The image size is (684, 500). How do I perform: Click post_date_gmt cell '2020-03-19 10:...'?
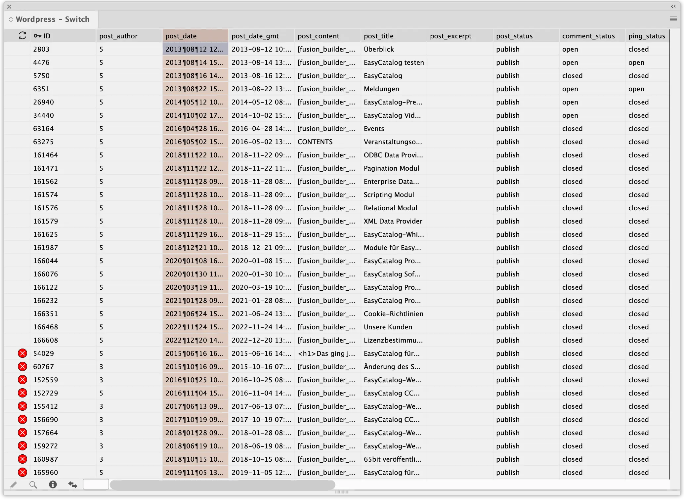[x=261, y=287]
